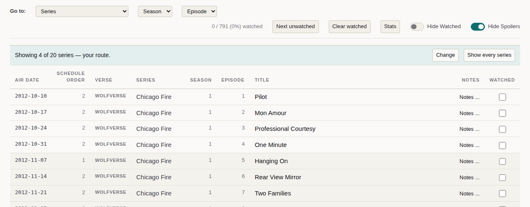Sort by Air Date column header
530x207 pixels.
[x=27, y=80]
